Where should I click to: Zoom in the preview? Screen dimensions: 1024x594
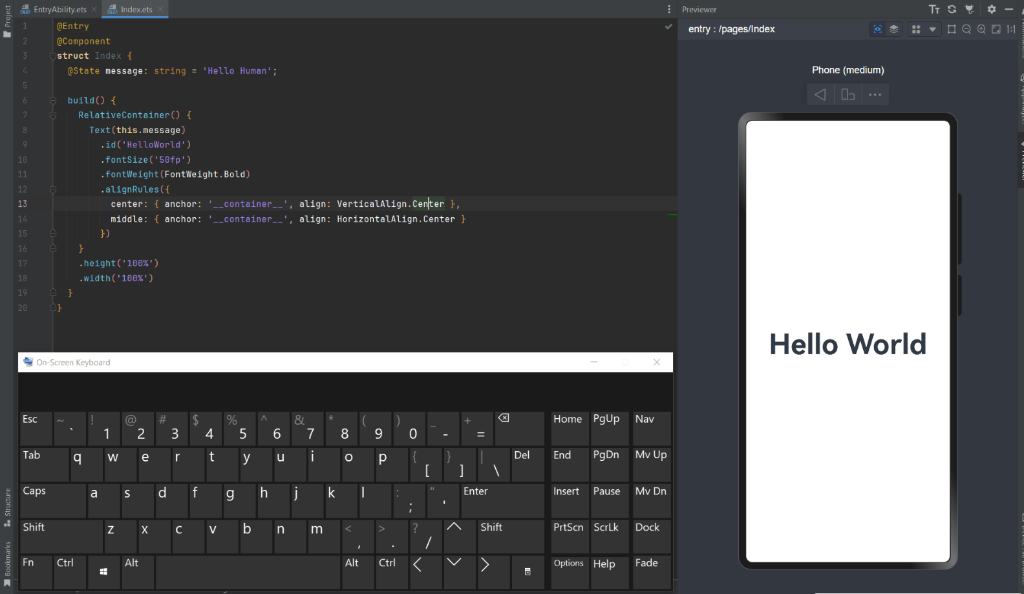[981, 29]
